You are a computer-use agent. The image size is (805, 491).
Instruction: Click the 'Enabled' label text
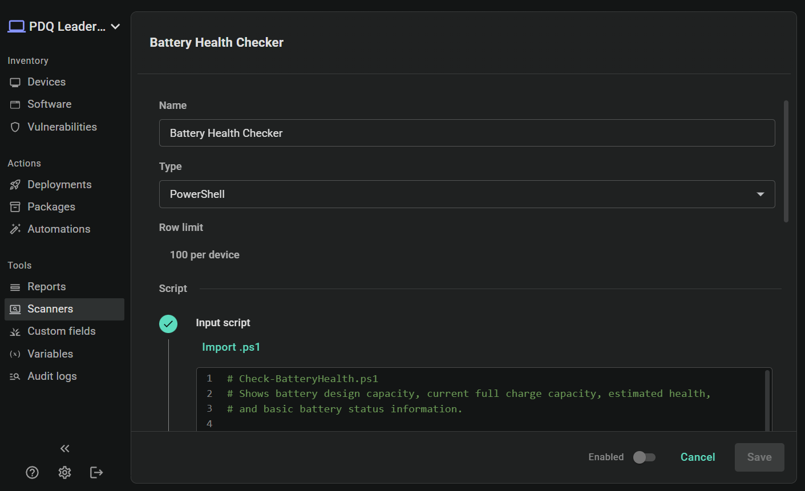(x=606, y=457)
